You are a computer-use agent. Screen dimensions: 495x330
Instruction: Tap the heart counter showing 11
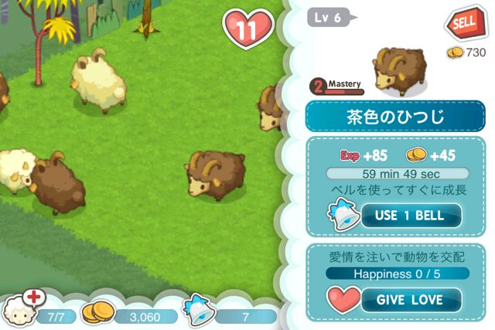click(x=247, y=29)
